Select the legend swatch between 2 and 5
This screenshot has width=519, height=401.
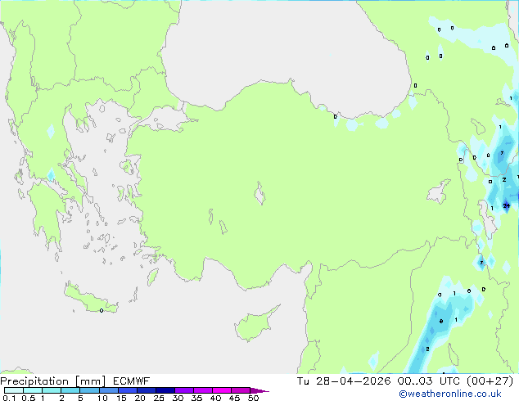[x=70, y=390]
